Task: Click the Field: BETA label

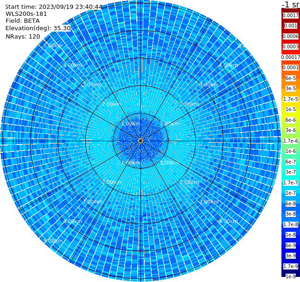Action: point(23,21)
